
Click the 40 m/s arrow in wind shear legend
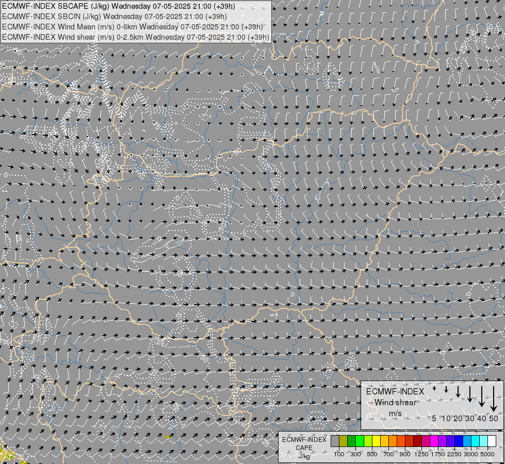point(482,396)
